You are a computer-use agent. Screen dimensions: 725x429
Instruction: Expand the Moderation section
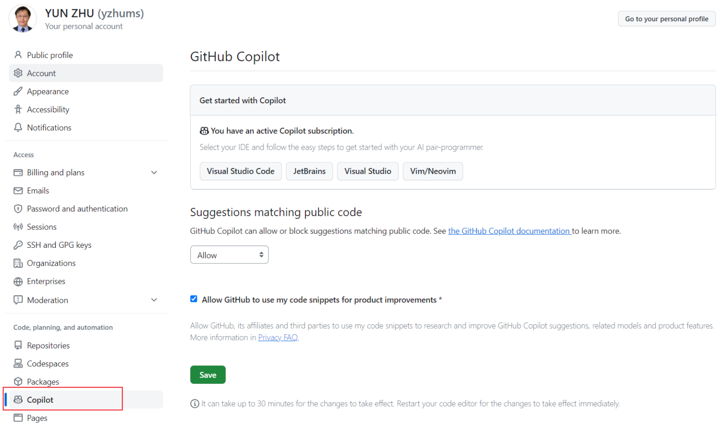pos(154,300)
